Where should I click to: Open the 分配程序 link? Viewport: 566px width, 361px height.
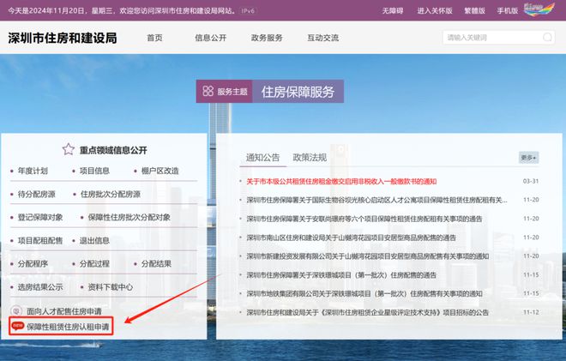[33, 264]
